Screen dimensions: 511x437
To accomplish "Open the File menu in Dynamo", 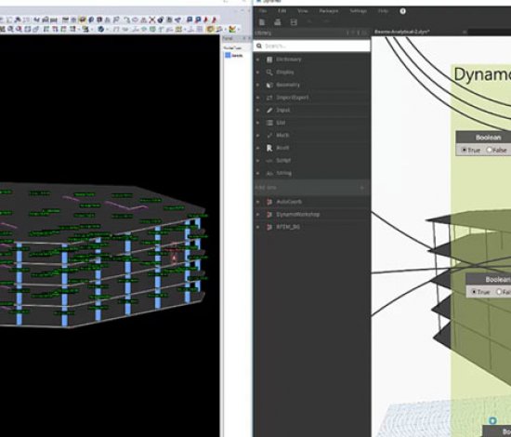I will (x=262, y=11).
